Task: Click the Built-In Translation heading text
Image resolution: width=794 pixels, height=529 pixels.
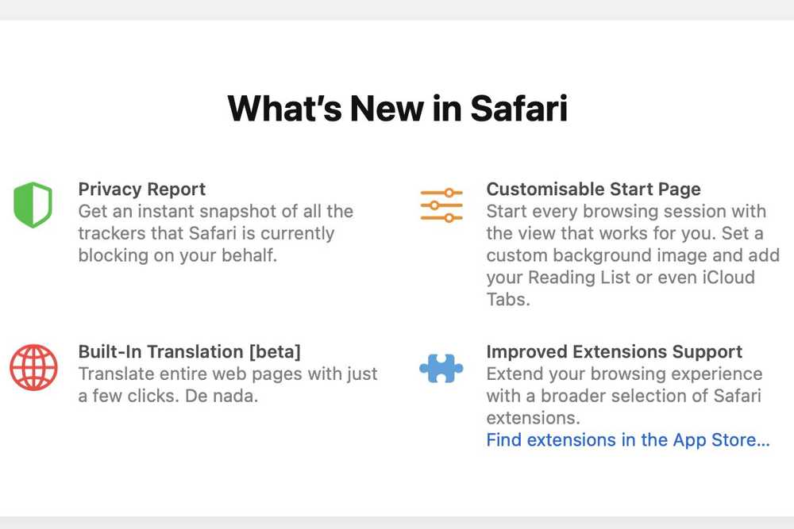Action: [x=190, y=351]
